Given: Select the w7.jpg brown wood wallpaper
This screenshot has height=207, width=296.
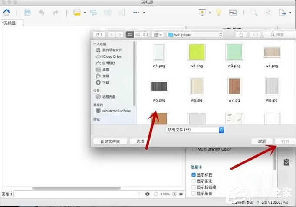Looking at the screenshot, I should 234,86.
